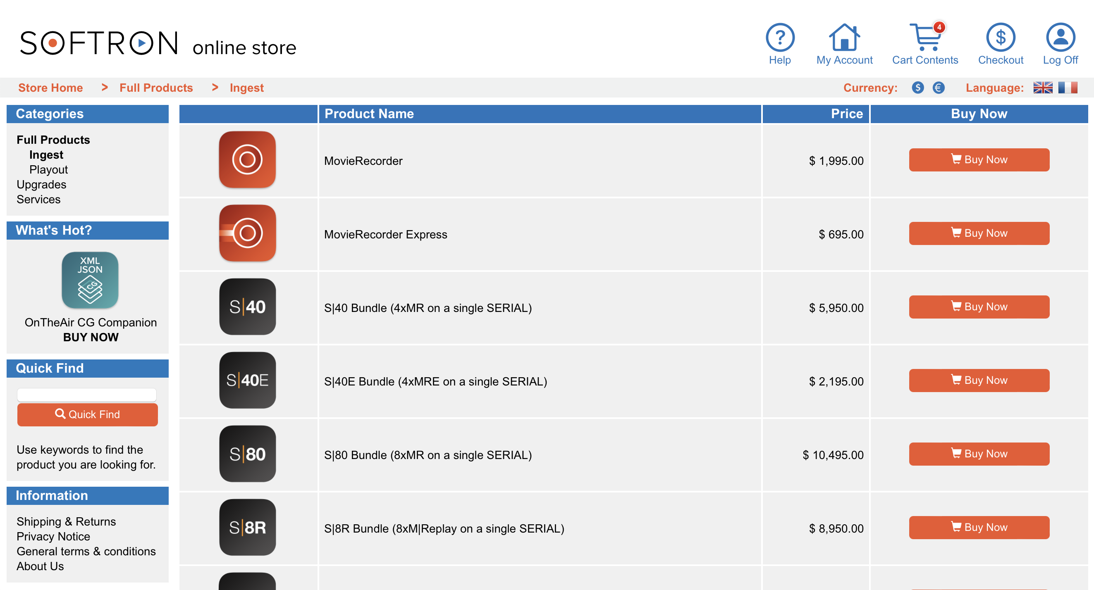Open Shipping & Returns page

point(66,521)
